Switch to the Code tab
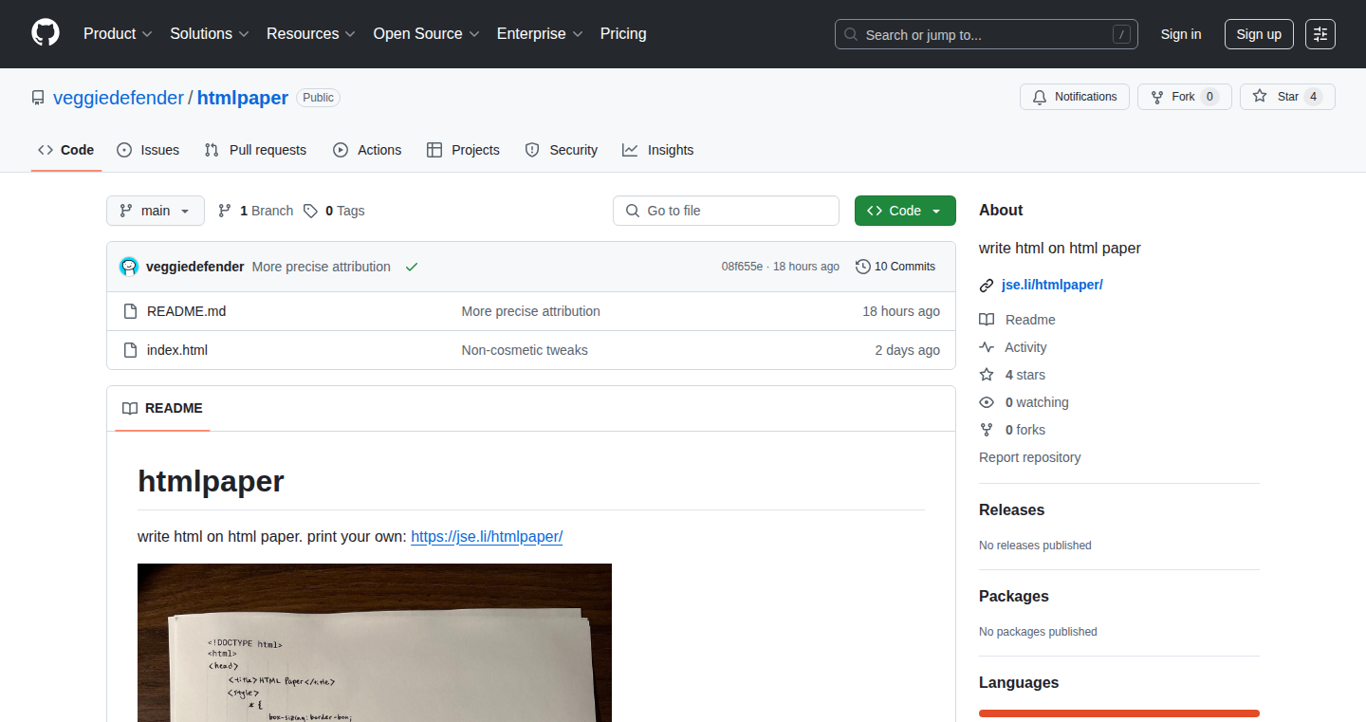1366x722 pixels. [66, 150]
